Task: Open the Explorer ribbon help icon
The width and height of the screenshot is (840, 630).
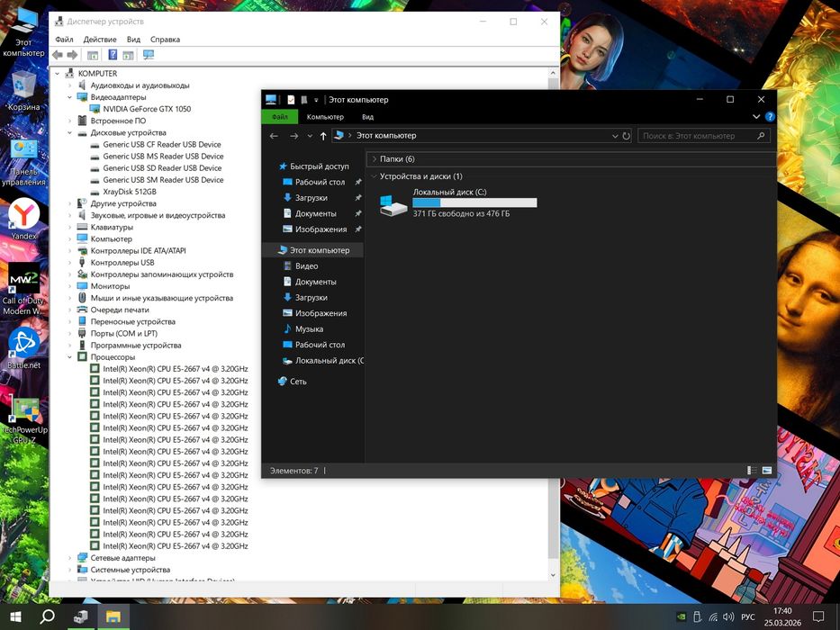Action: [x=770, y=117]
